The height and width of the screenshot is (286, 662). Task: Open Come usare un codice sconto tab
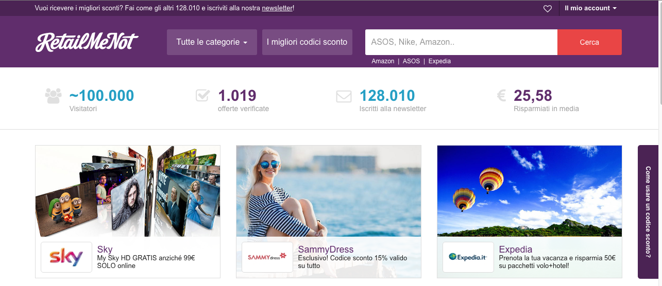click(648, 211)
